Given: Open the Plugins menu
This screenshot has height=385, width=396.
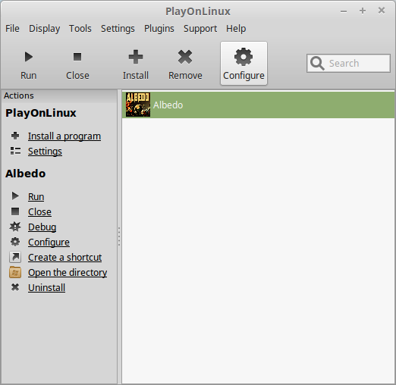Looking at the screenshot, I should click(159, 29).
